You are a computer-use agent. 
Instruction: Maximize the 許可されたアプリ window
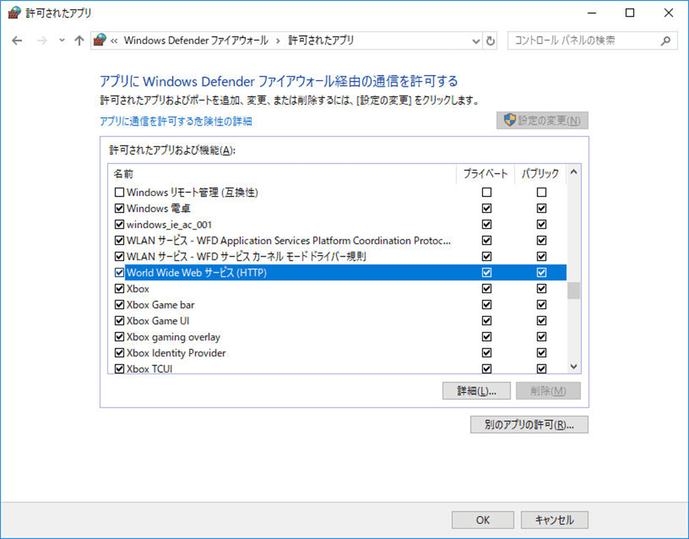pyautogui.click(x=630, y=13)
